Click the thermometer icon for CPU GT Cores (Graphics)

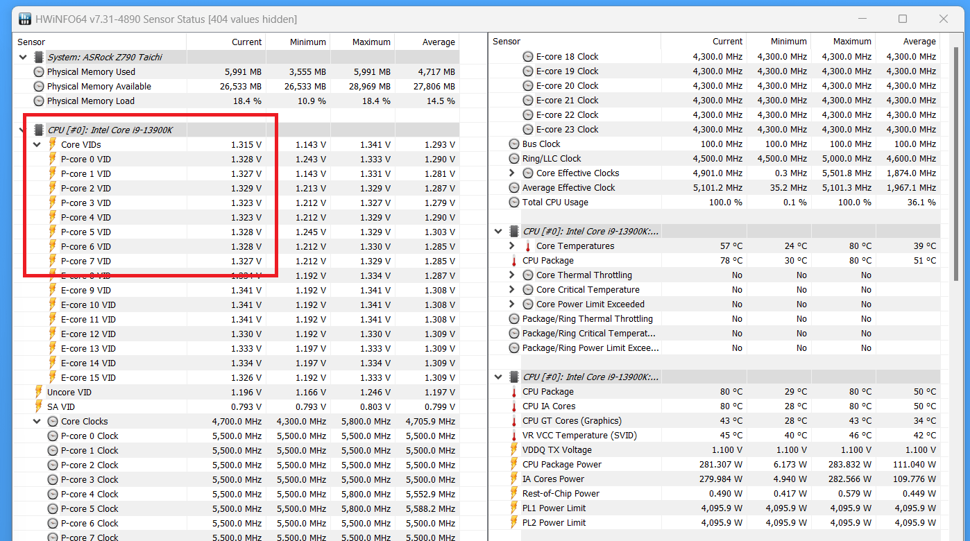click(x=514, y=421)
